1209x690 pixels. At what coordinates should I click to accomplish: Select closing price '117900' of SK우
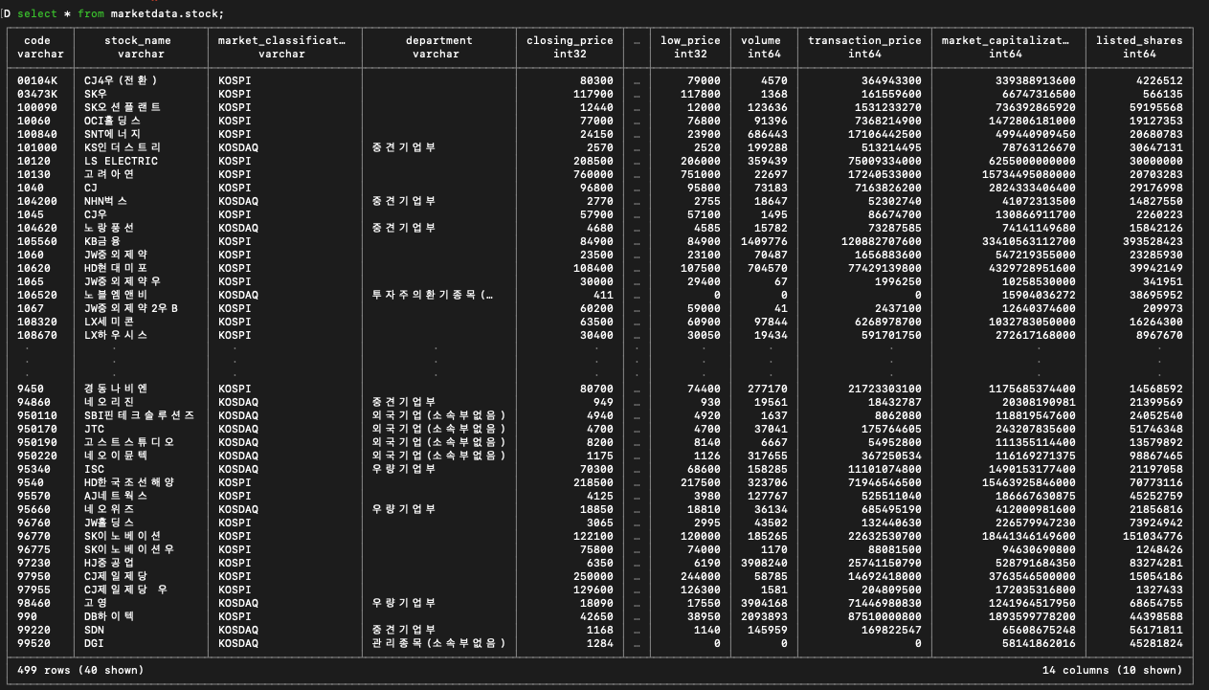tap(593, 94)
